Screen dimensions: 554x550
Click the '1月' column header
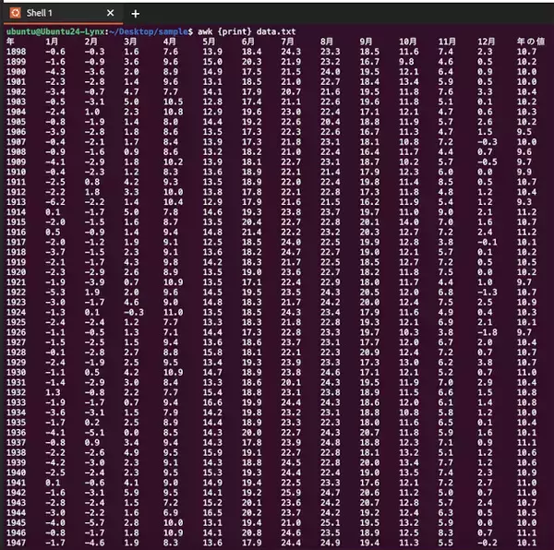(52, 42)
